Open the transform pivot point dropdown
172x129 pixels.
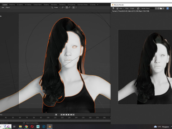[63, 8]
